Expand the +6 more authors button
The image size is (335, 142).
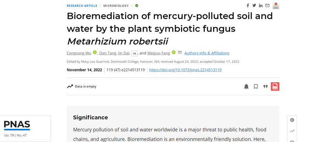[134, 53]
